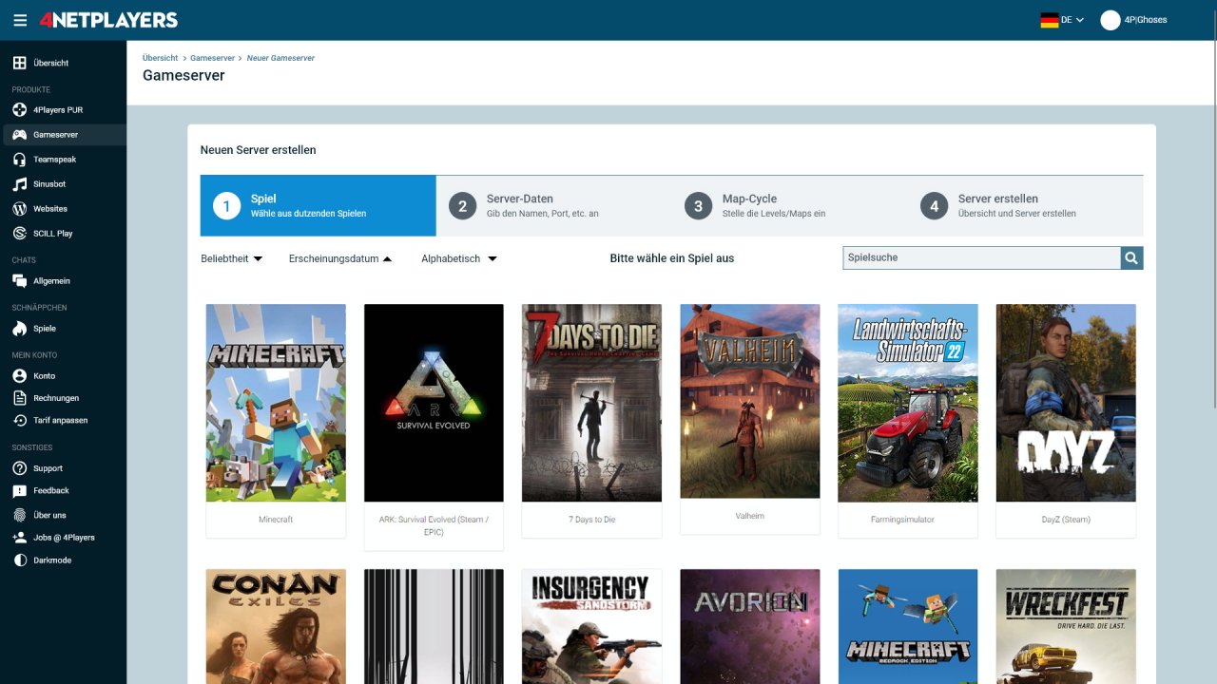The width and height of the screenshot is (1217, 684).
Task: Click the Tarif anpassen history icon
Action: click(19, 421)
